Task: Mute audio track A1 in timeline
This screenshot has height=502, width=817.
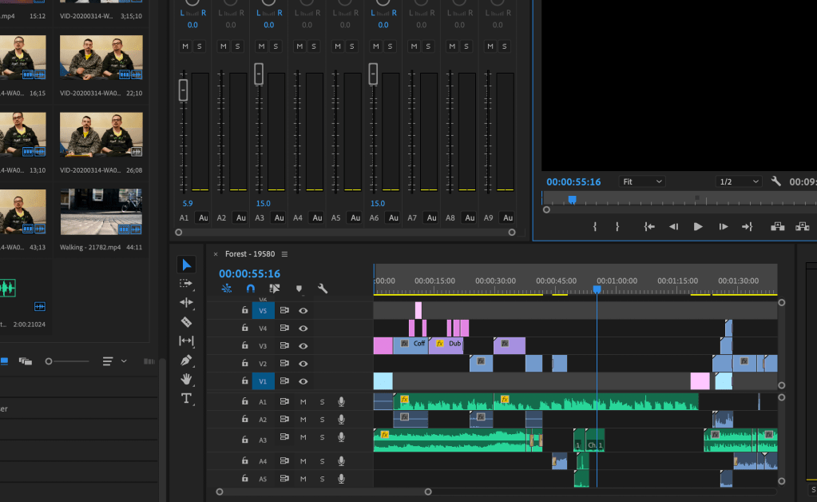Action: (x=303, y=401)
